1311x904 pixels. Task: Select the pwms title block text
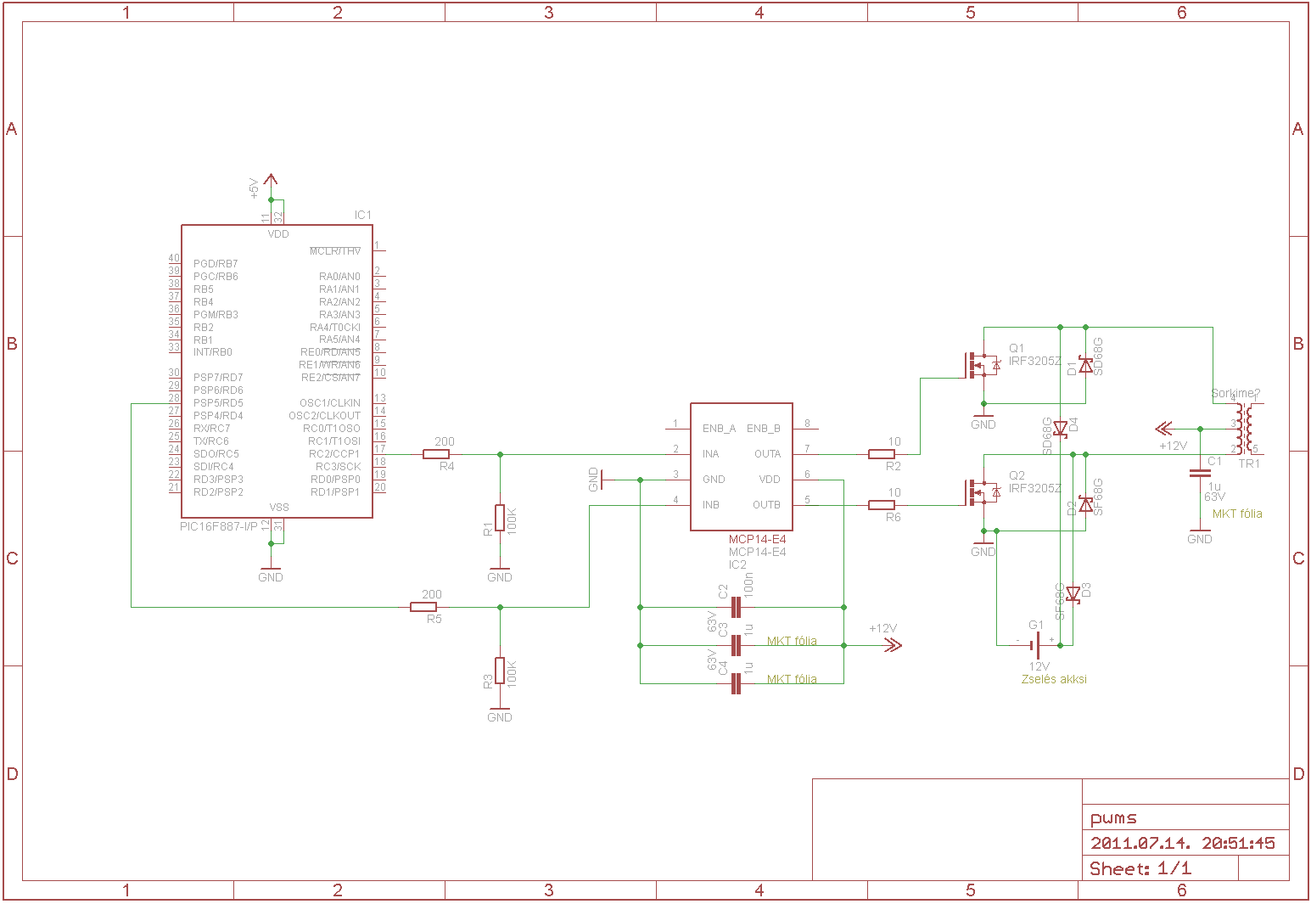[1113, 818]
